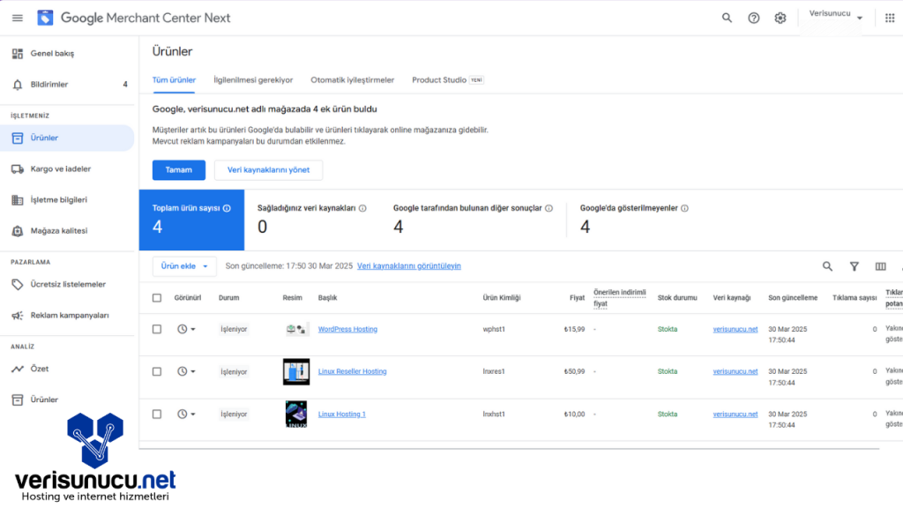Open the settings gear icon
Viewport: 903px width, 508px height.
click(x=780, y=18)
